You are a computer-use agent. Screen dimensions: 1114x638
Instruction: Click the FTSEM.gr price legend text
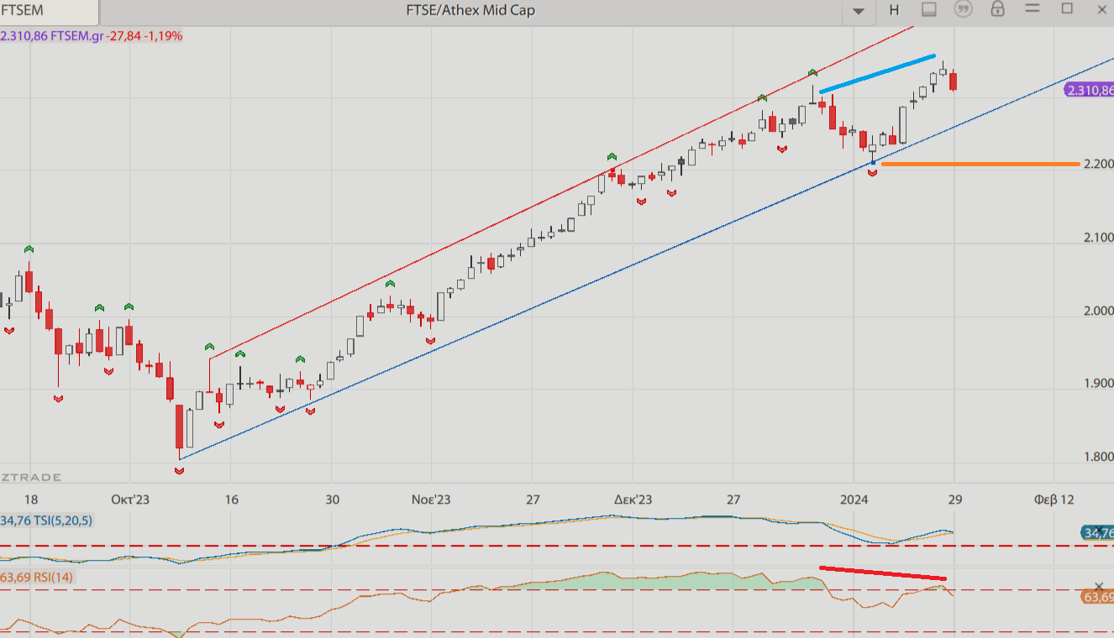[91, 36]
